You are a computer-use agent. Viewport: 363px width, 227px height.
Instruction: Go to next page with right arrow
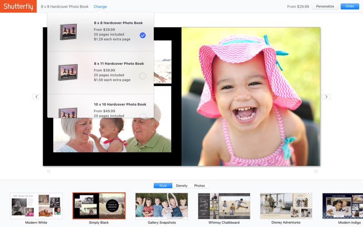(x=326, y=97)
